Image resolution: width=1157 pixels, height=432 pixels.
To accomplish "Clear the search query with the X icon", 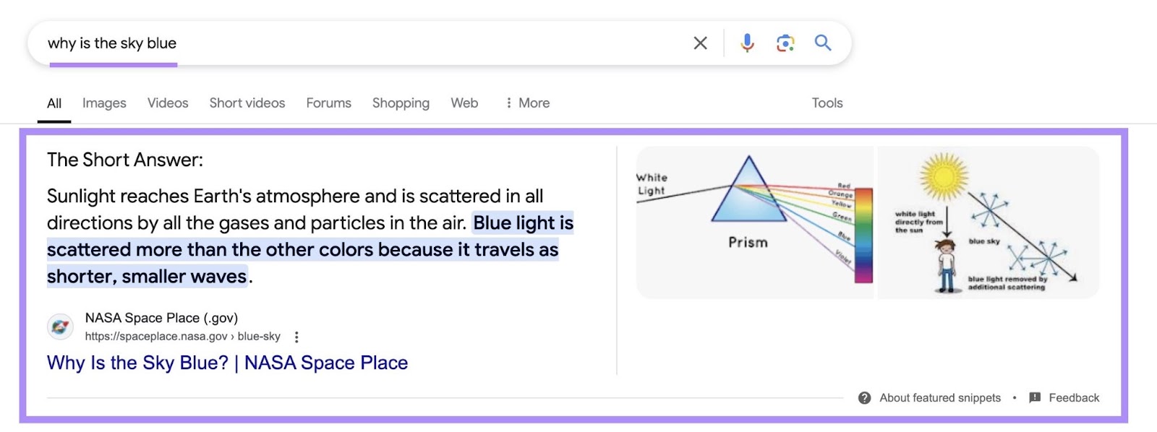I will [699, 43].
